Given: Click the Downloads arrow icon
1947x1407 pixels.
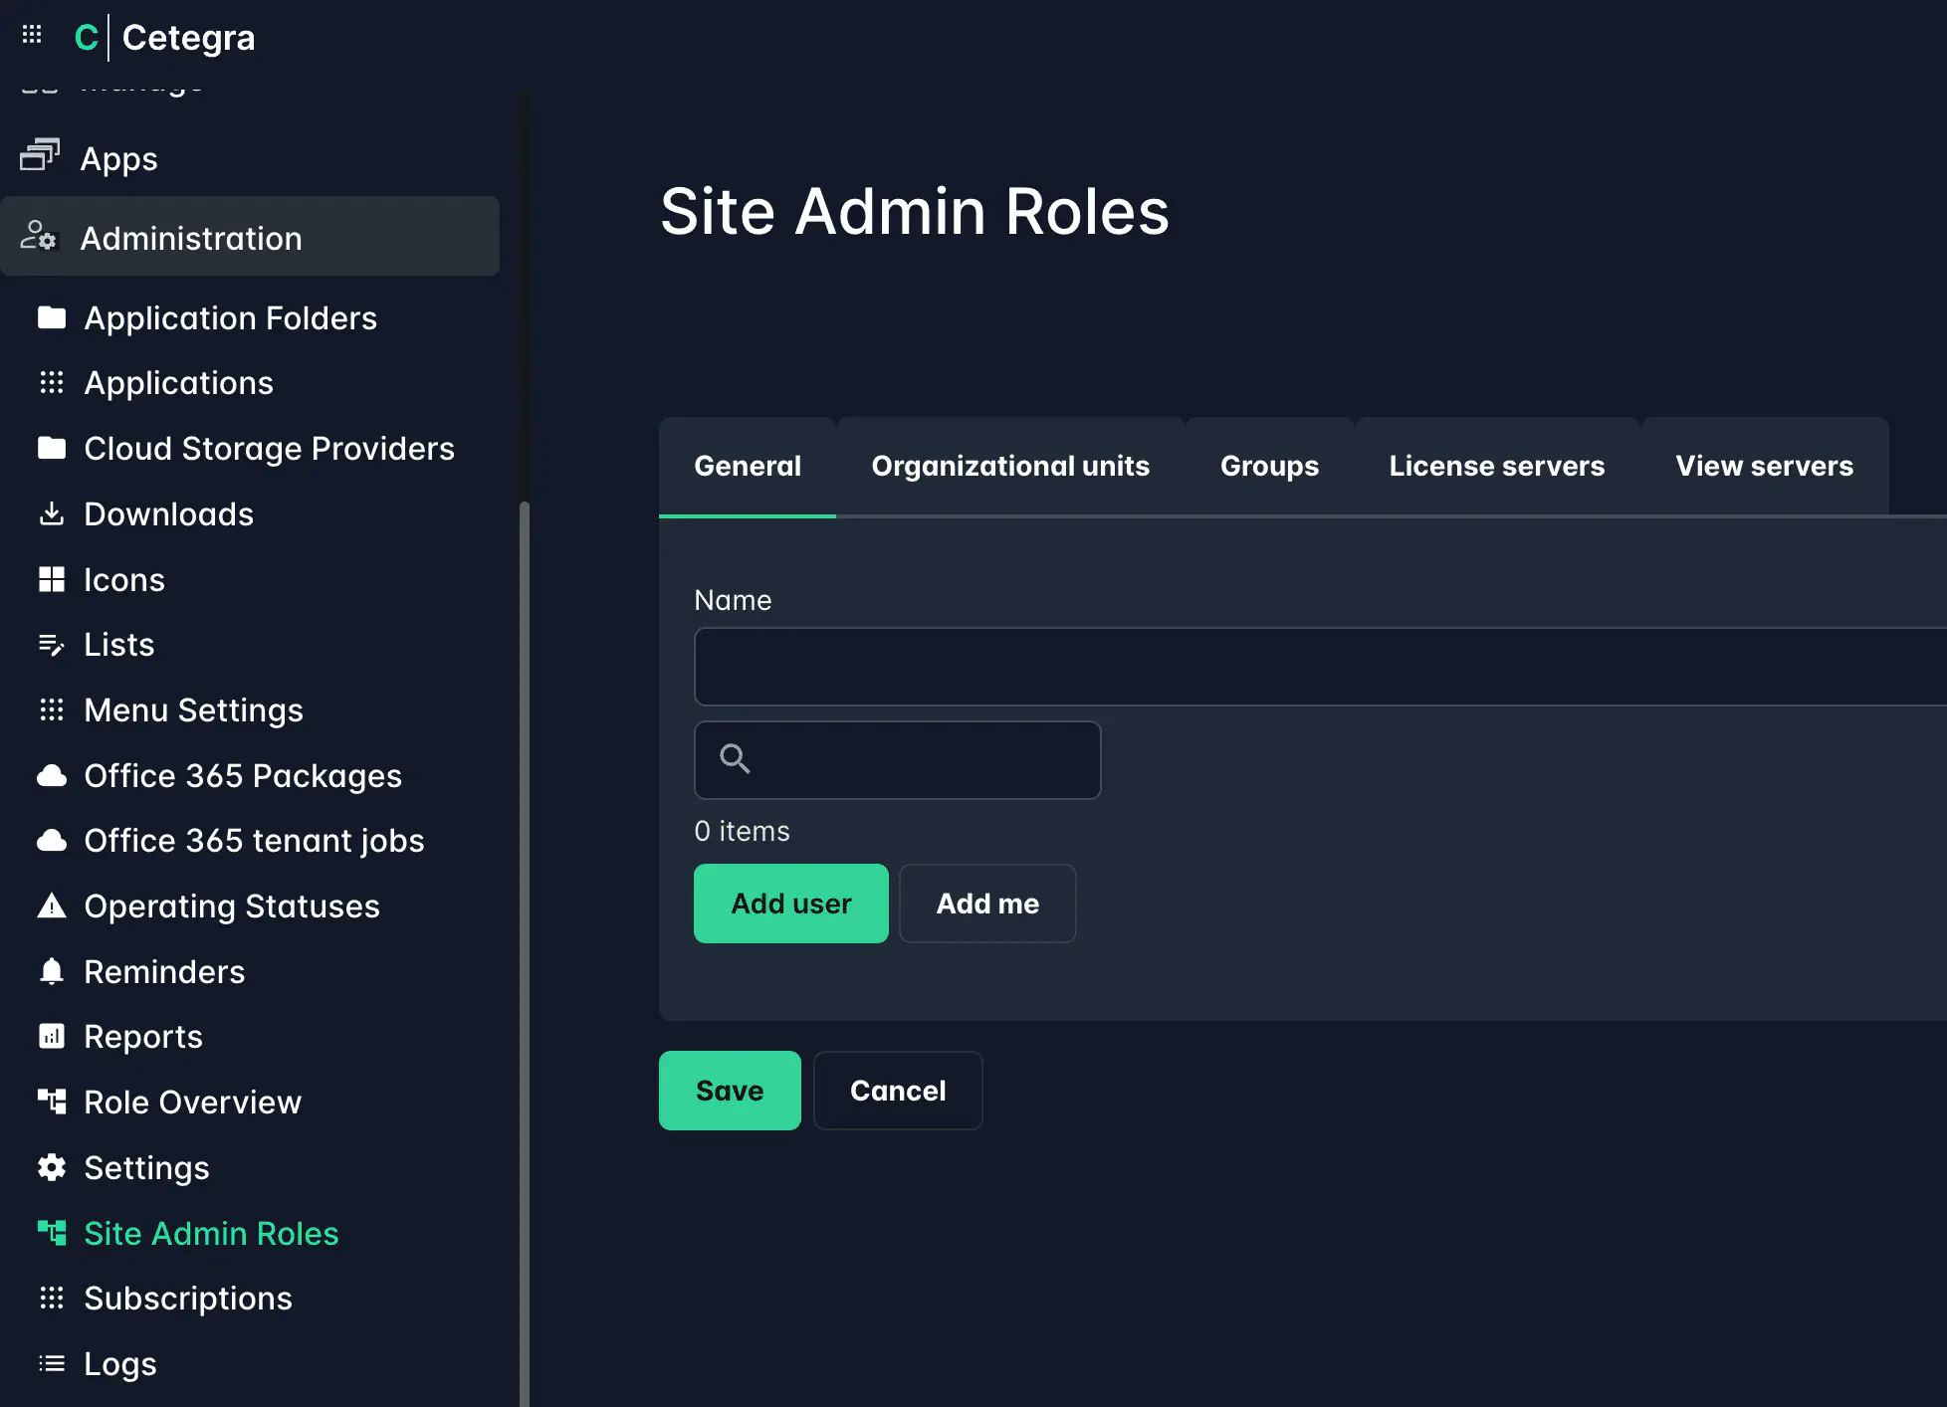Looking at the screenshot, I should tap(52, 514).
